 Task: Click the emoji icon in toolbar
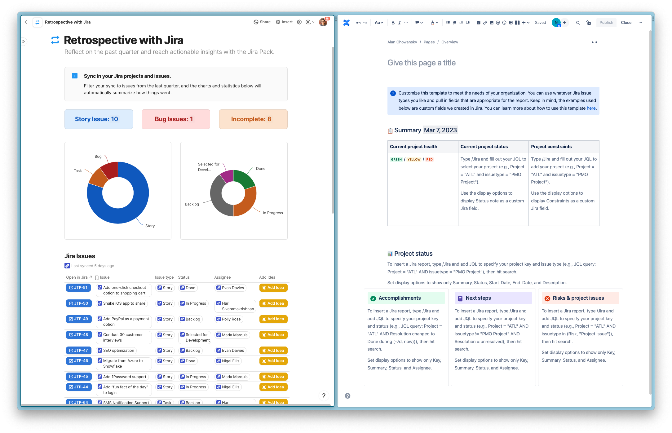click(504, 23)
